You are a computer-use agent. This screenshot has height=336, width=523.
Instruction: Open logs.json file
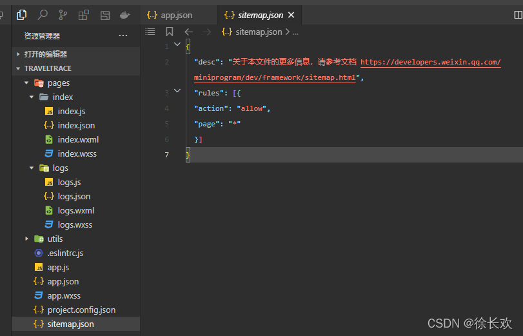point(75,196)
